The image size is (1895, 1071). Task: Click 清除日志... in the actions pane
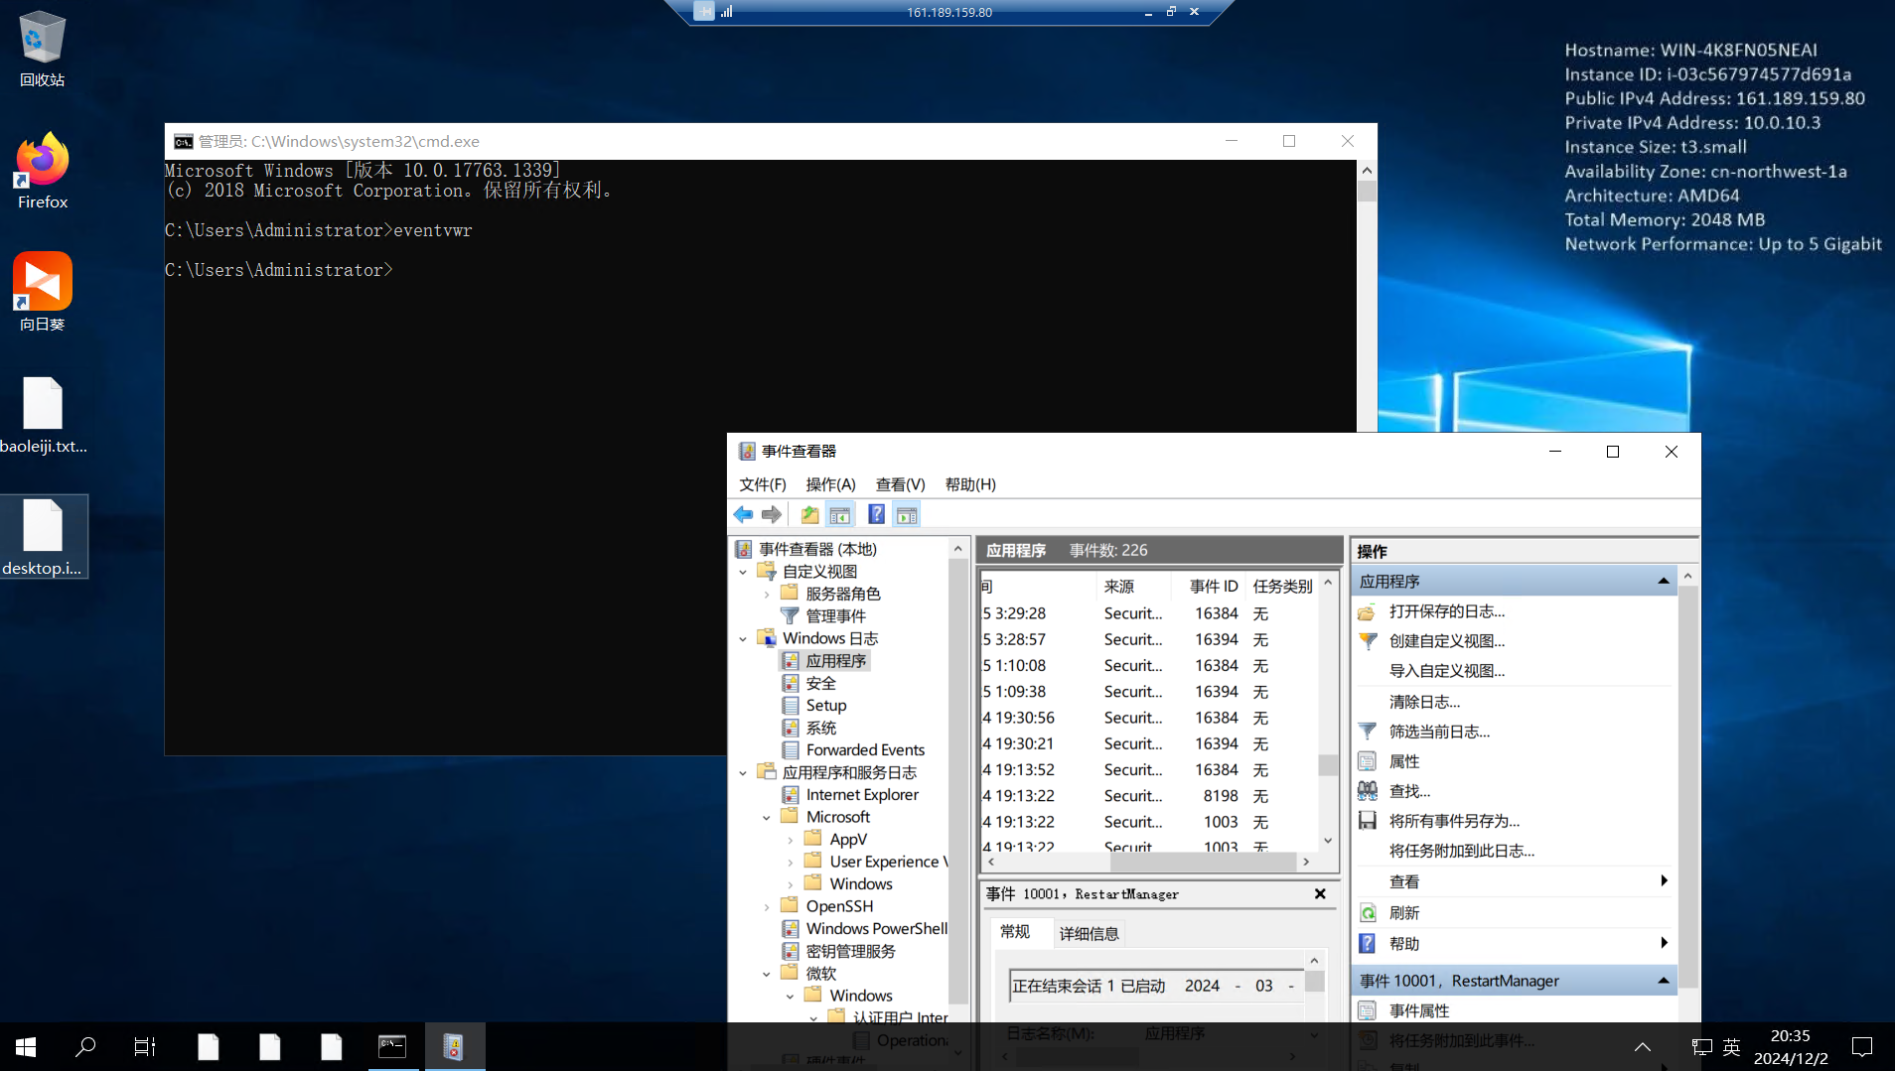[1424, 702]
